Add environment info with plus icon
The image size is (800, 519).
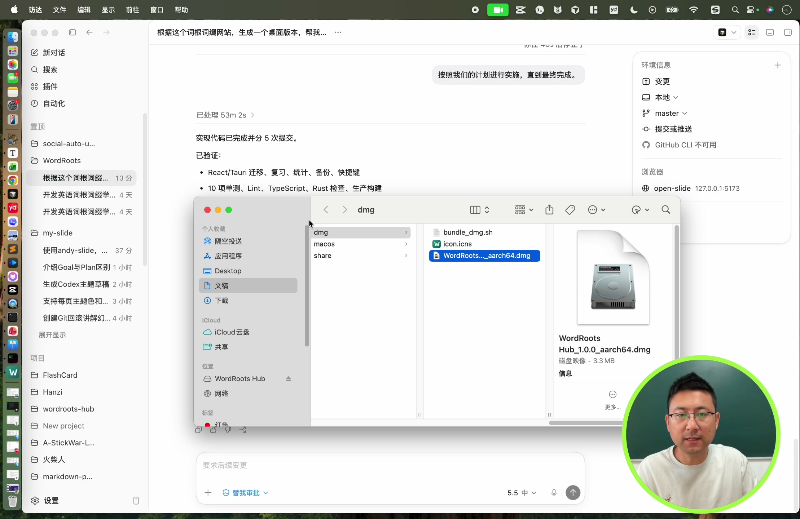tap(778, 65)
